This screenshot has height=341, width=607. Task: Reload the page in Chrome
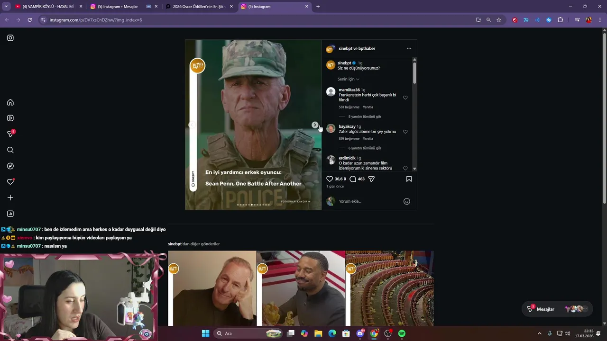(x=29, y=20)
